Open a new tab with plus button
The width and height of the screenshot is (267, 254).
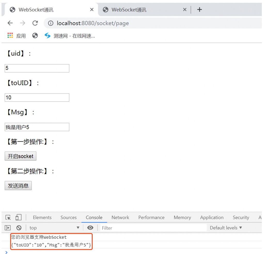(x=199, y=10)
